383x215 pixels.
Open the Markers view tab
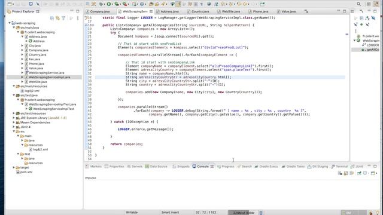(x=93, y=167)
